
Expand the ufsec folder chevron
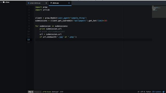coord(1,2)
